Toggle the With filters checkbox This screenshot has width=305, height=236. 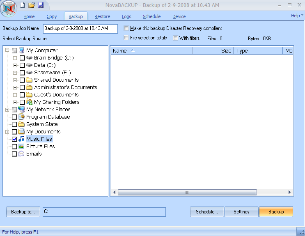pyautogui.click(x=175, y=38)
